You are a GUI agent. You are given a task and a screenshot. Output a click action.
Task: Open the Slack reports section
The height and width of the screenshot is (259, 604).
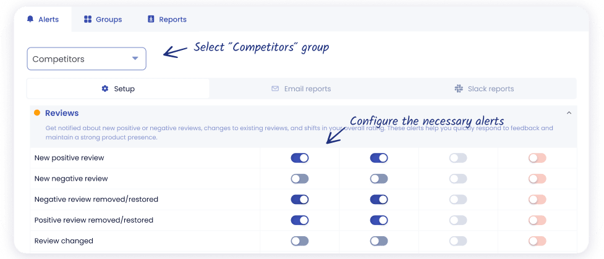tap(485, 89)
